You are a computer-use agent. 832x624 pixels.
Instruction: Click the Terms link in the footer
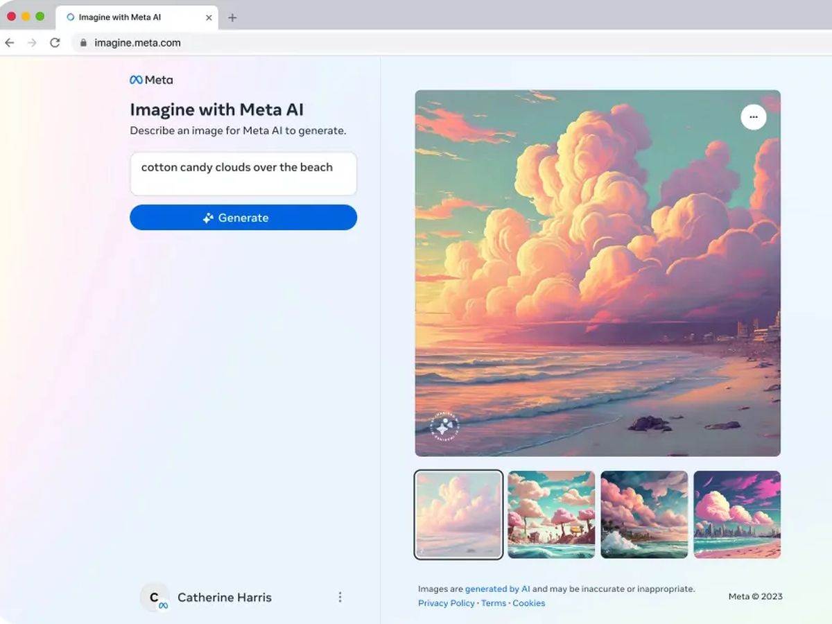[x=494, y=603]
